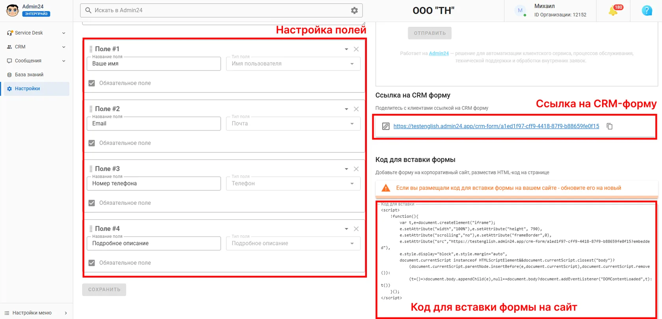This screenshot has height=319, width=662.
Task: Expand the Сообщения sidebar menu
Action: (36, 61)
